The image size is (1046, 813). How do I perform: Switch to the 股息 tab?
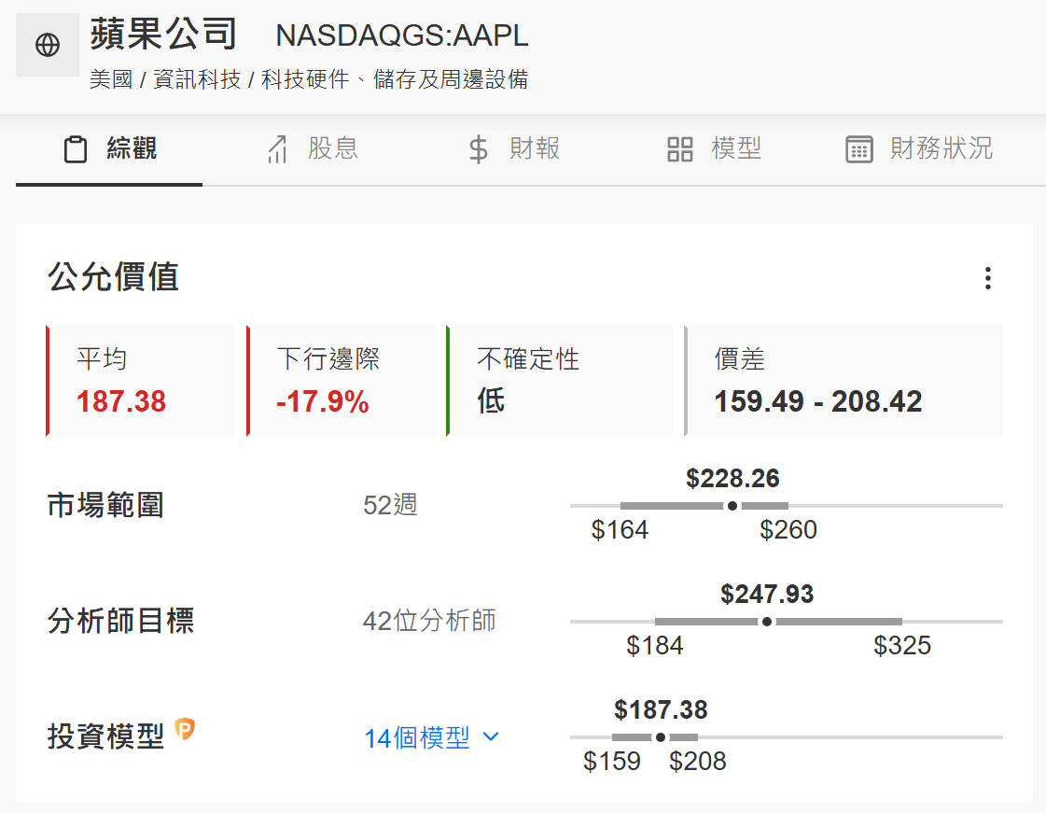[x=333, y=148]
